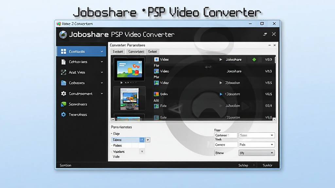
Task: Open the Pels combo box
Action: pos(256,145)
